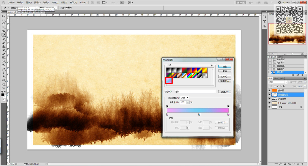Select the History Brush tool
This screenshot has height=166, width=308.
click(4, 50)
